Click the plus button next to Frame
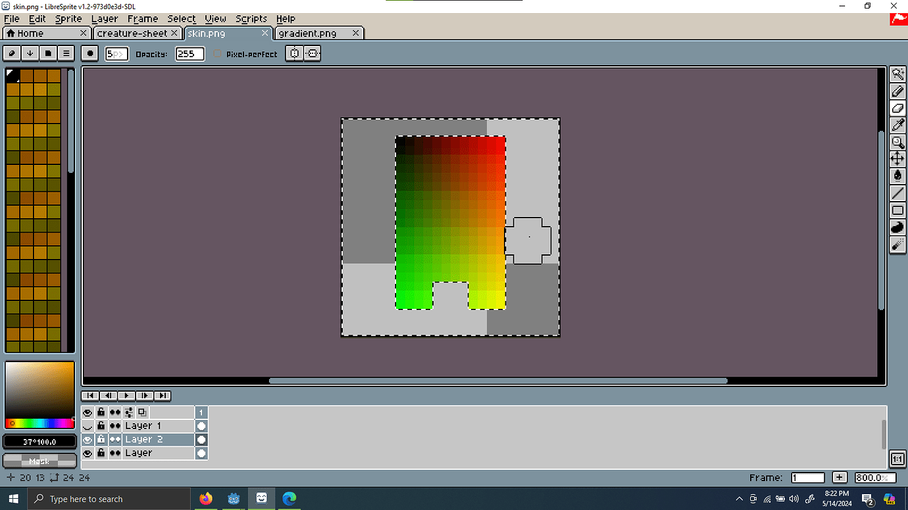Screen dimensions: 908x510 coord(840,478)
